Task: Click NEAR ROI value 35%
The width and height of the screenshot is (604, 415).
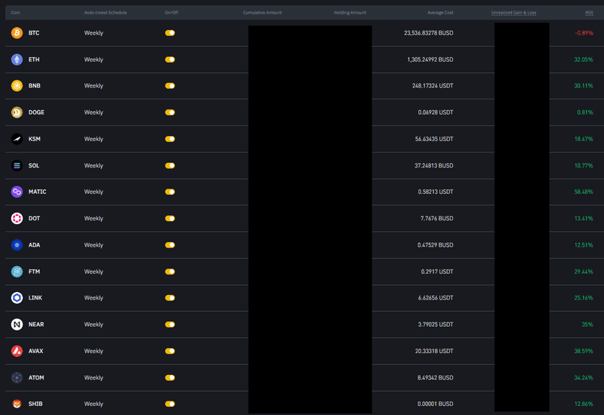Action: click(587, 324)
